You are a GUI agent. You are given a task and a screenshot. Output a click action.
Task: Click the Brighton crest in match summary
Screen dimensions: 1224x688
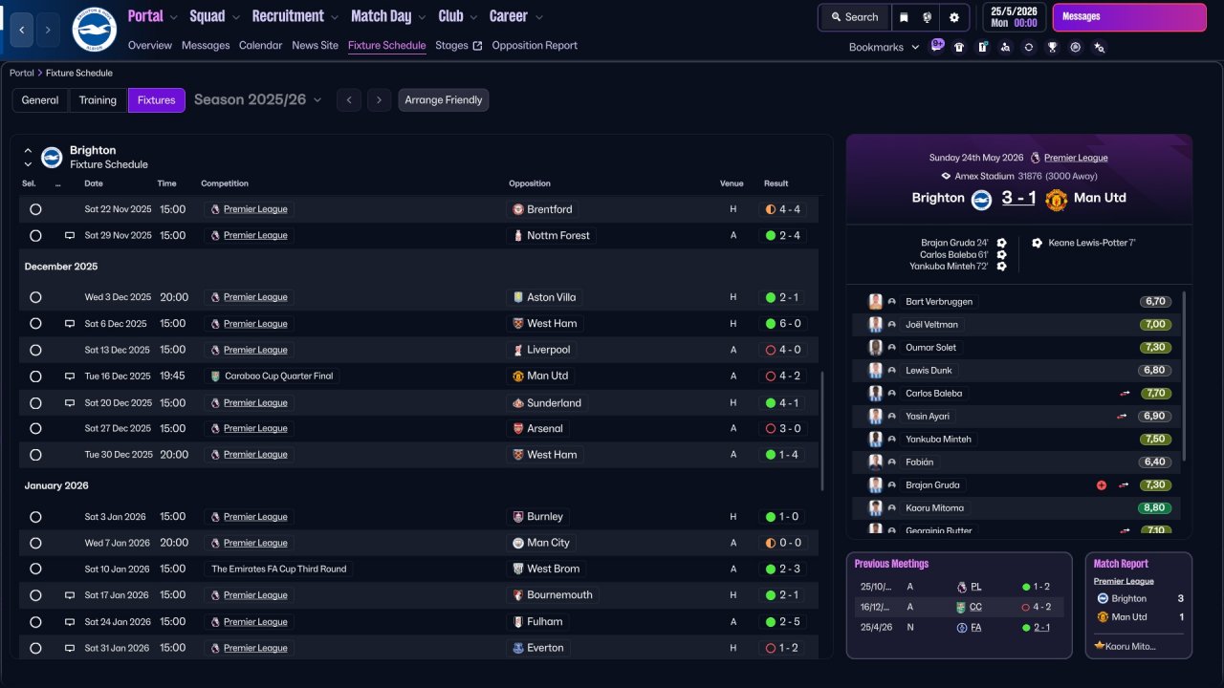(x=981, y=199)
